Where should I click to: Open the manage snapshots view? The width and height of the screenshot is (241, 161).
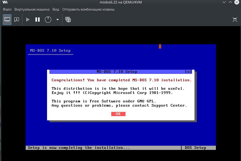tap(68, 20)
